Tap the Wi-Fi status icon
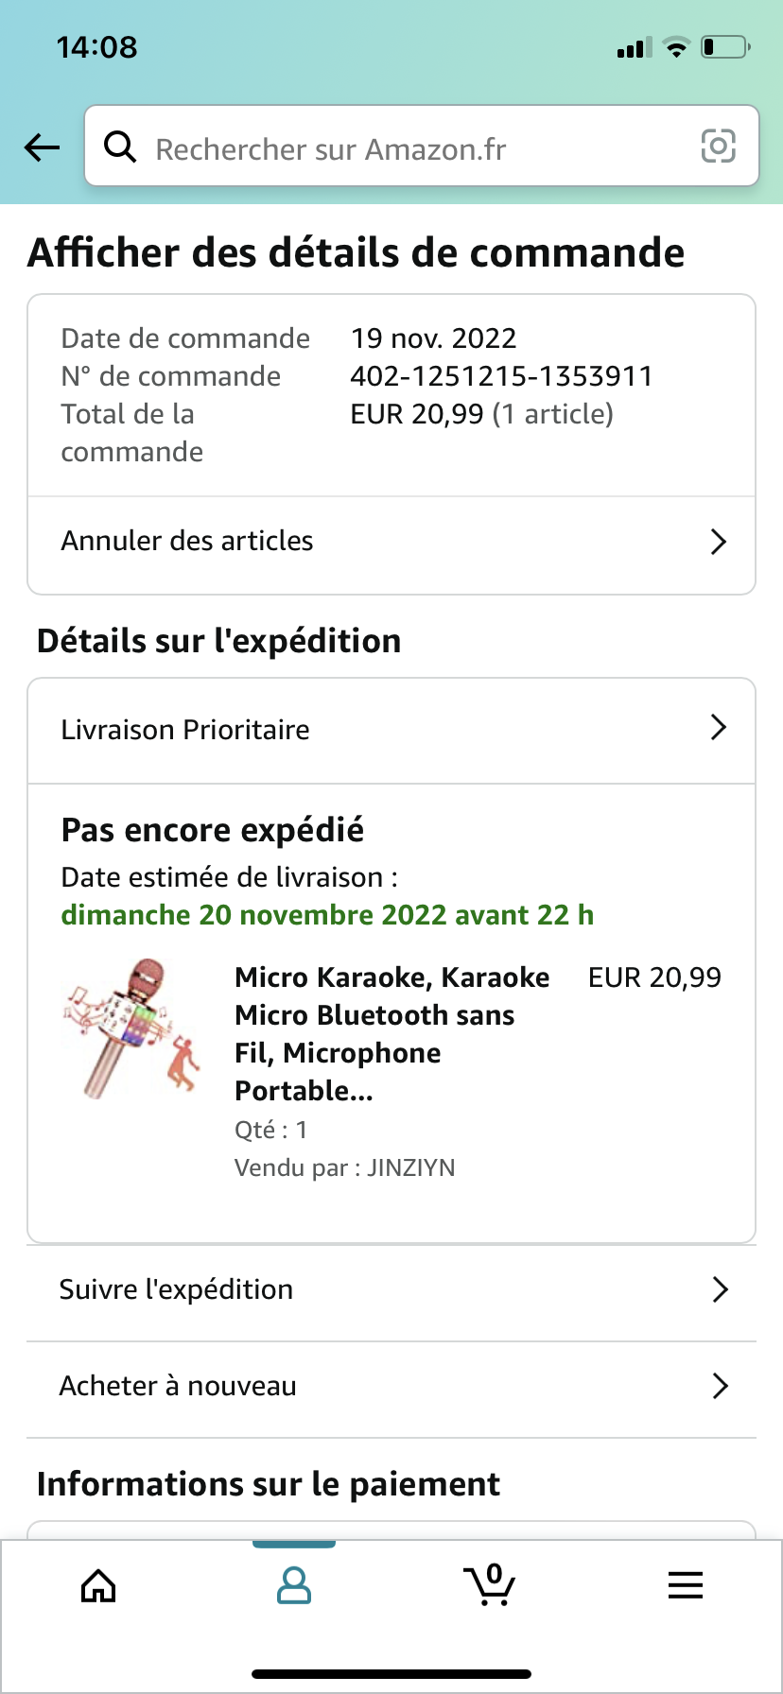This screenshot has width=783, height=1694. point(676,47)
